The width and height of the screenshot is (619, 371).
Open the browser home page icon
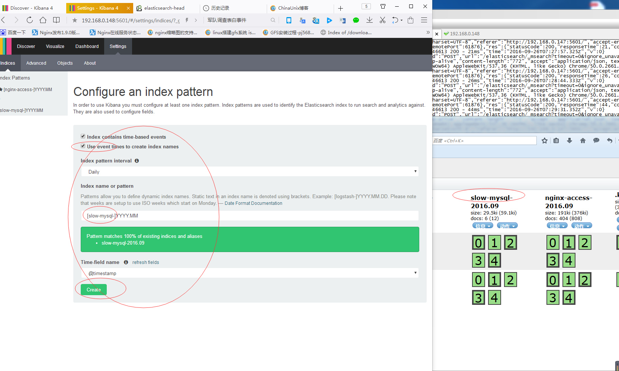43,20
